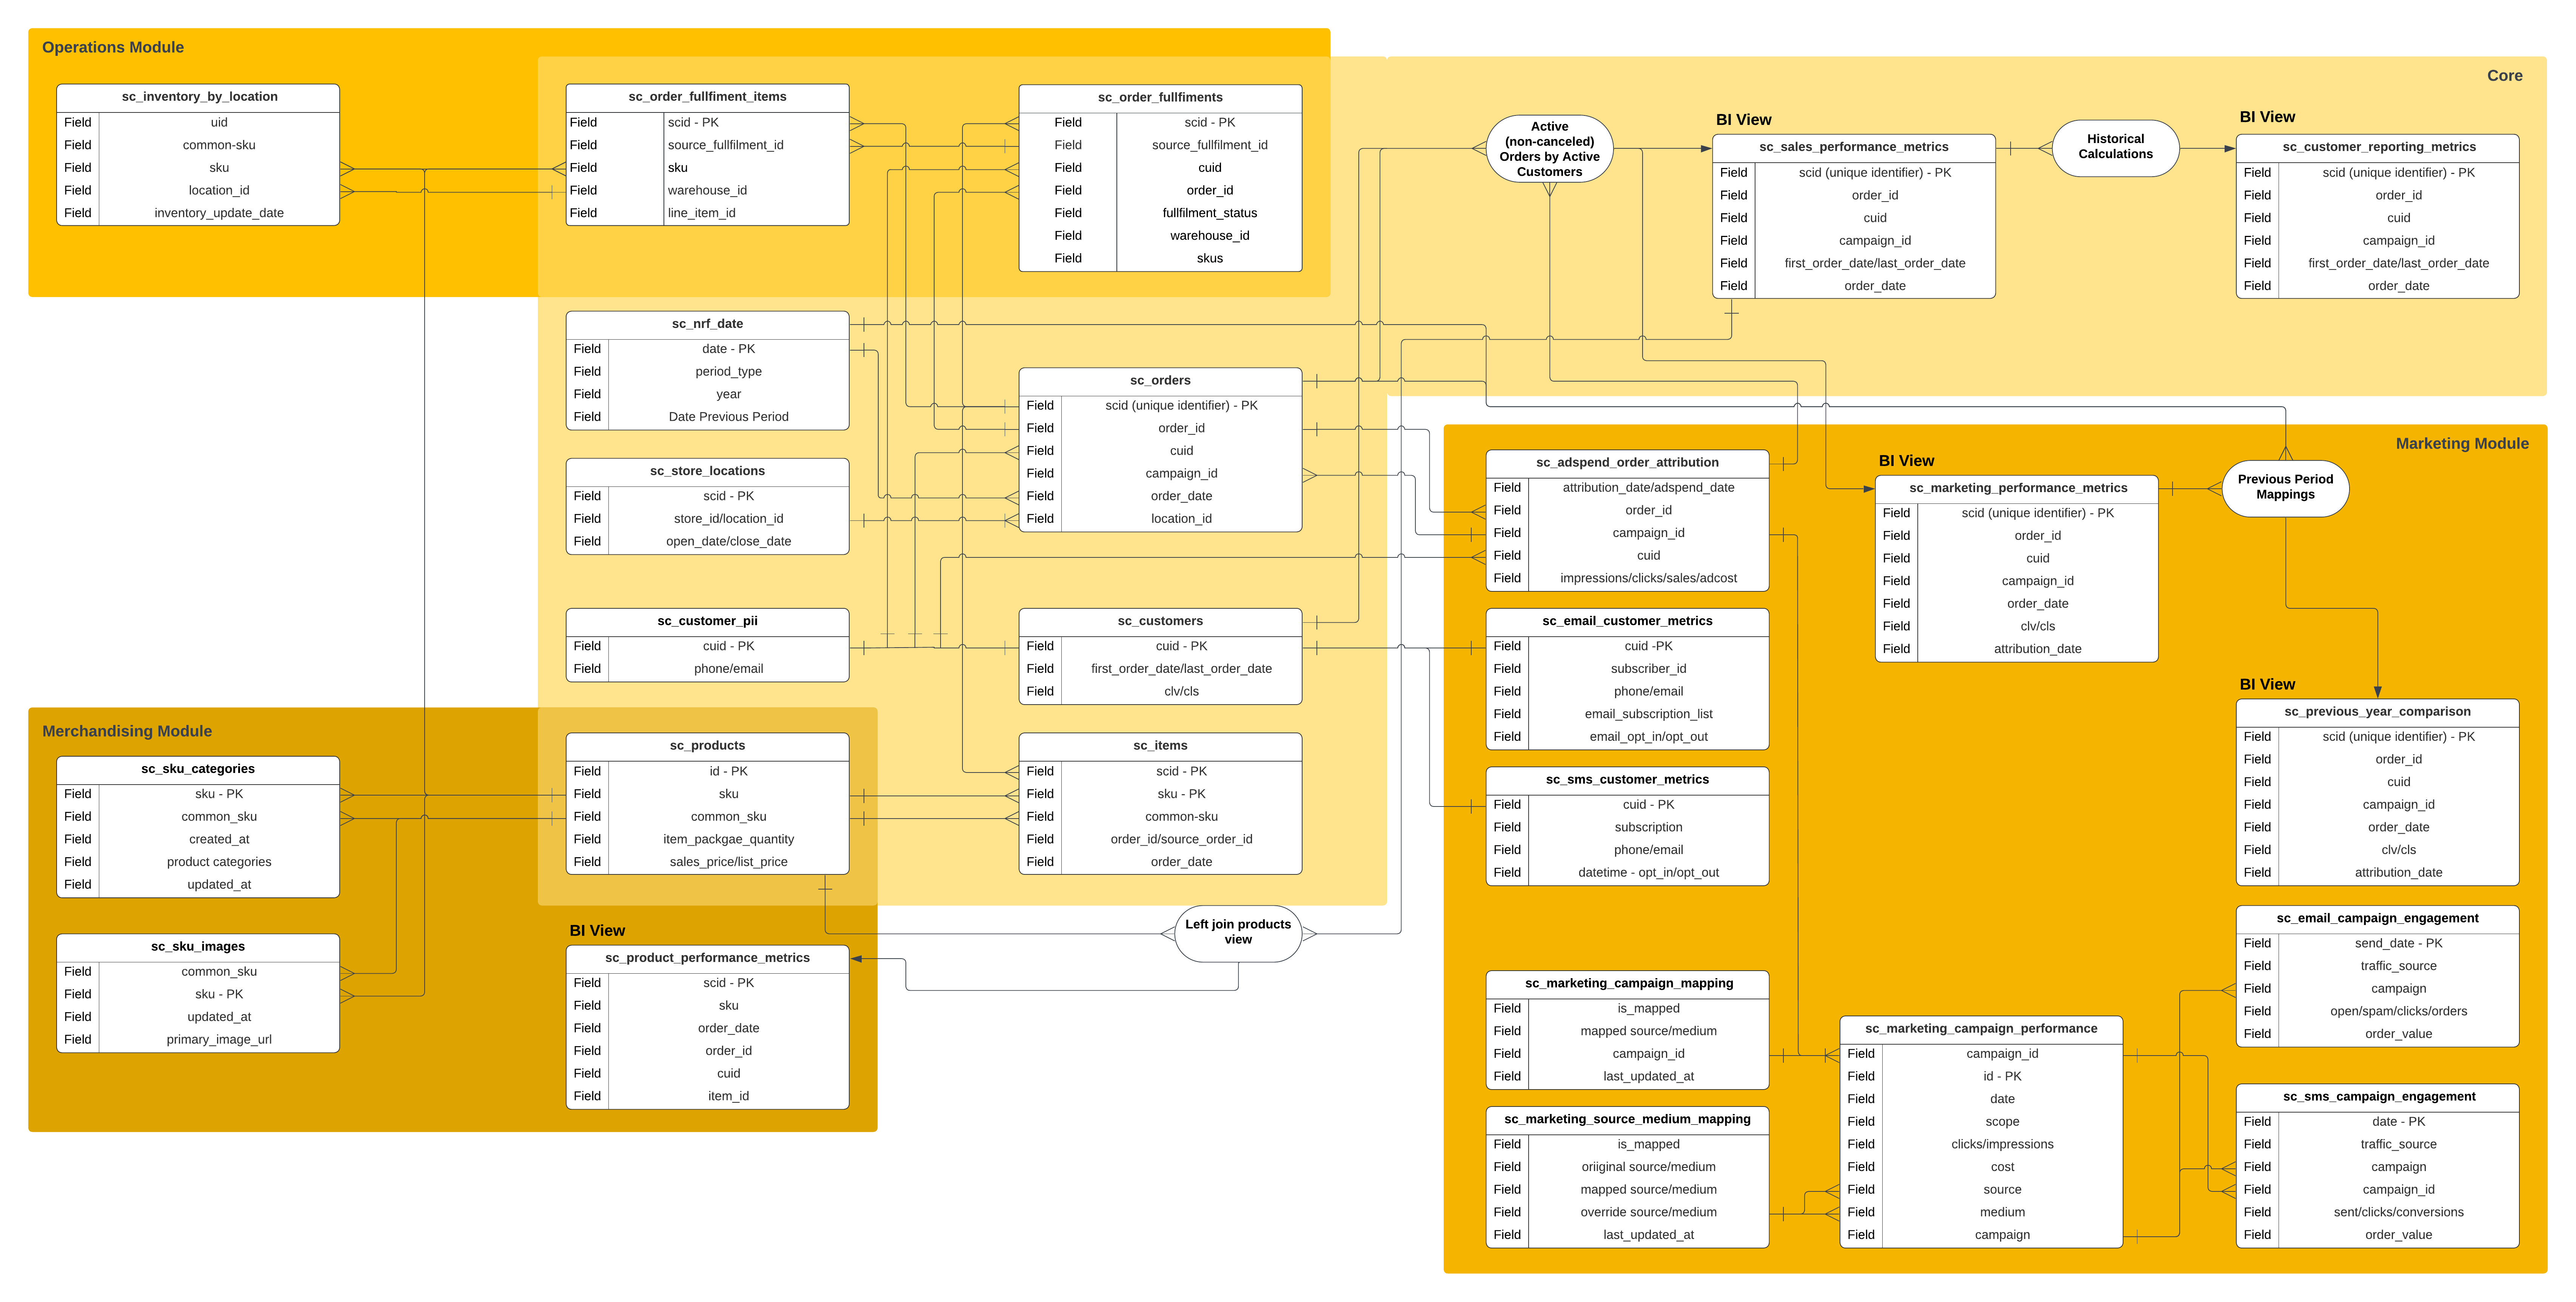Click the sc_customers table title

1160,621
